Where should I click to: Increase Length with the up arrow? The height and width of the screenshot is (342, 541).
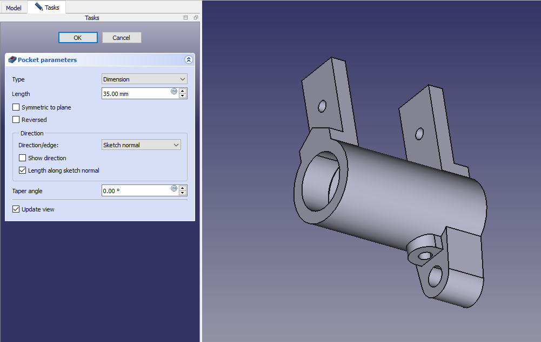pos(183,91)
